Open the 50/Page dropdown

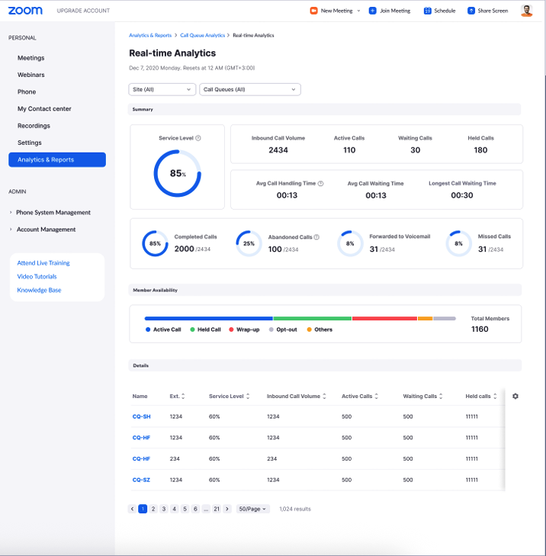pyautogui.click(x=252, y=509)
